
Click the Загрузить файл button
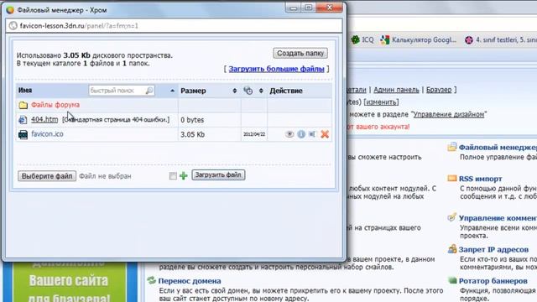(x=218, y=175)
